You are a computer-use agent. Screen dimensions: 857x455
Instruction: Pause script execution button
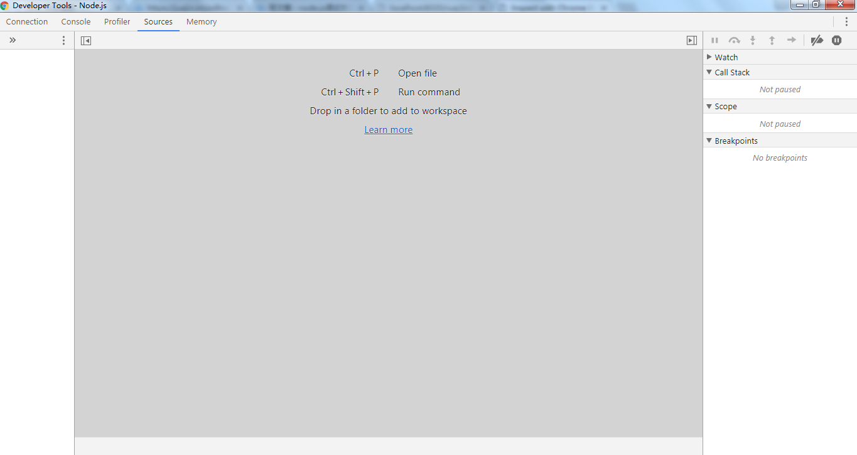tap(714, 40)
